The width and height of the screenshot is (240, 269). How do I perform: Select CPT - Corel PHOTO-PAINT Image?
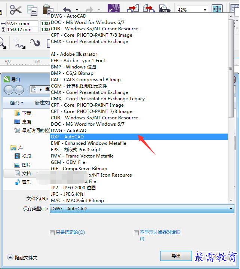[139, 105]
